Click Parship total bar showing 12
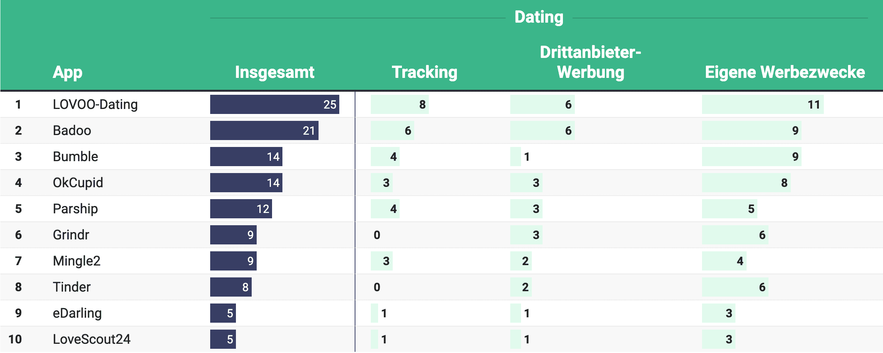This screenshot has width=883, height=353. pyautogui.click(x=241, y=209)
